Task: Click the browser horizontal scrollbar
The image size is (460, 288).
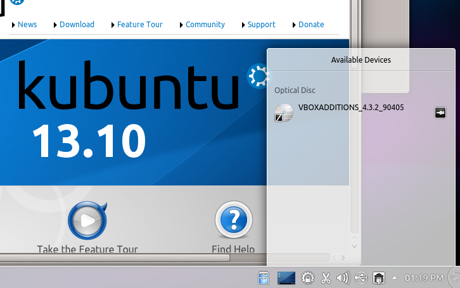Action: [115, 258]
